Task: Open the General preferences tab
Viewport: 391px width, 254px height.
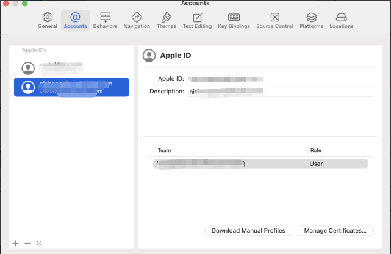Action: point(48,21)
